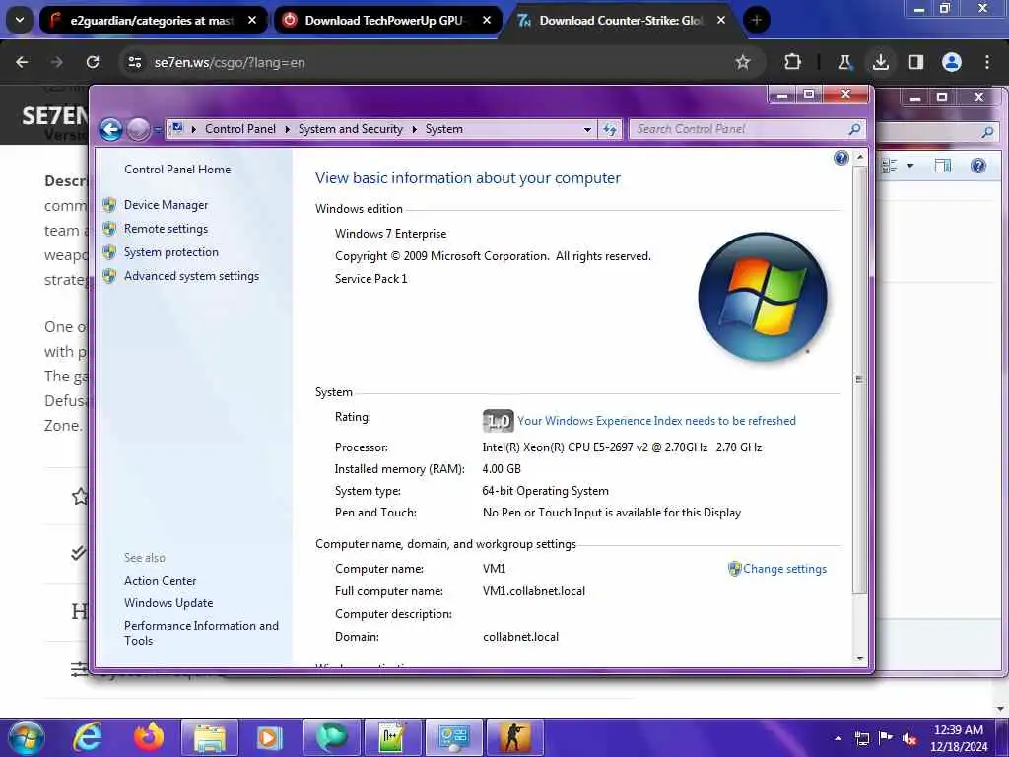Open the Chrome Labs flask icon
Screen dimensions: 1009x757
tap(844, 62)
